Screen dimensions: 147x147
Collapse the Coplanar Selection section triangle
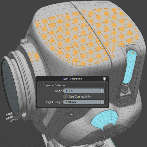click(x=40, y=85)
